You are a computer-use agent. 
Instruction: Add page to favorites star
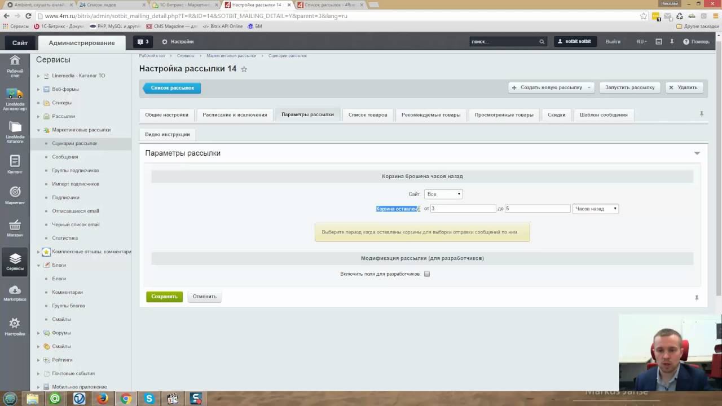point(244,69)
